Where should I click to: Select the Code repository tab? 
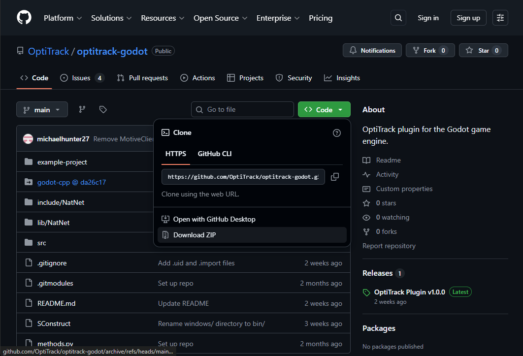(x=34, y=78)
